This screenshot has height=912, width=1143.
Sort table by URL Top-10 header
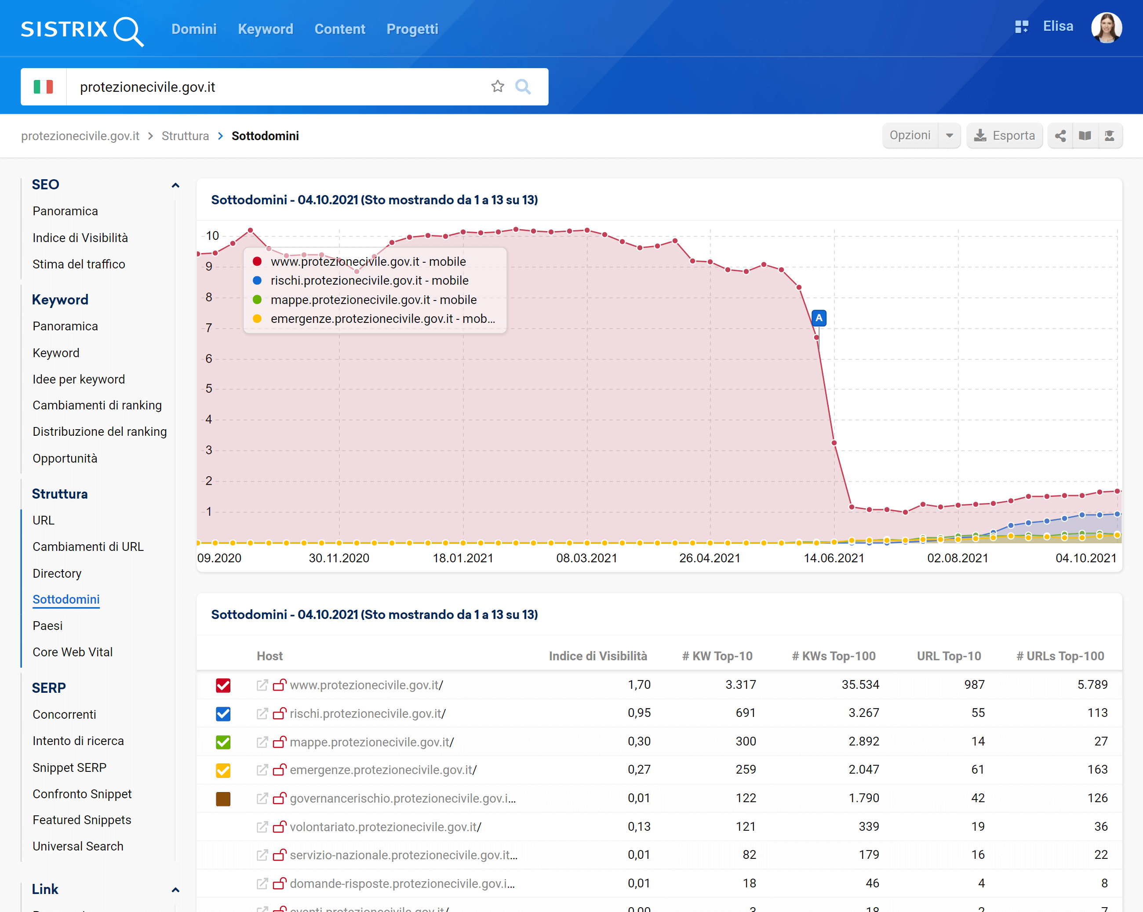949,656
